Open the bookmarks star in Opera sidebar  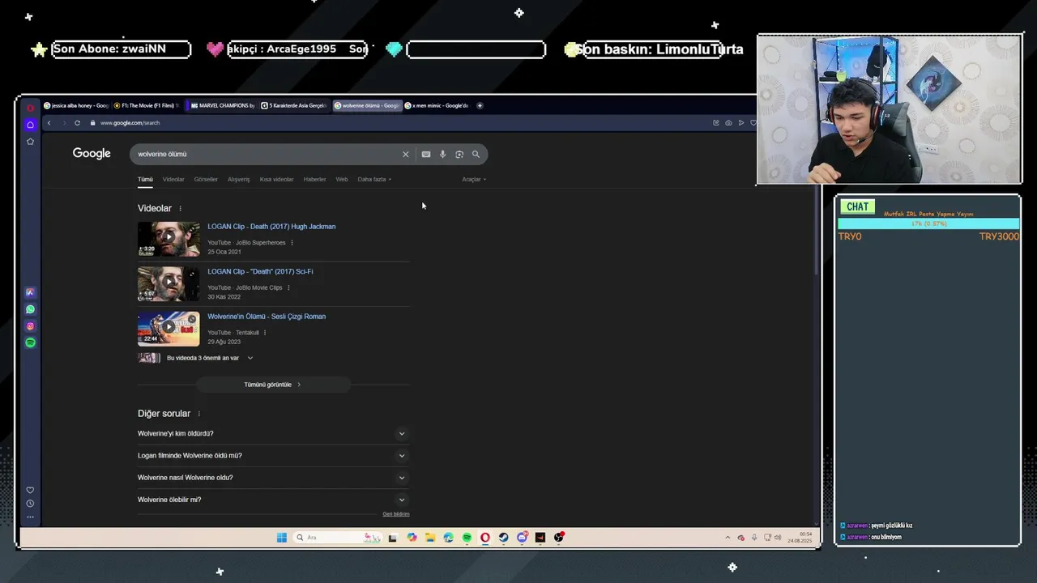30,142
